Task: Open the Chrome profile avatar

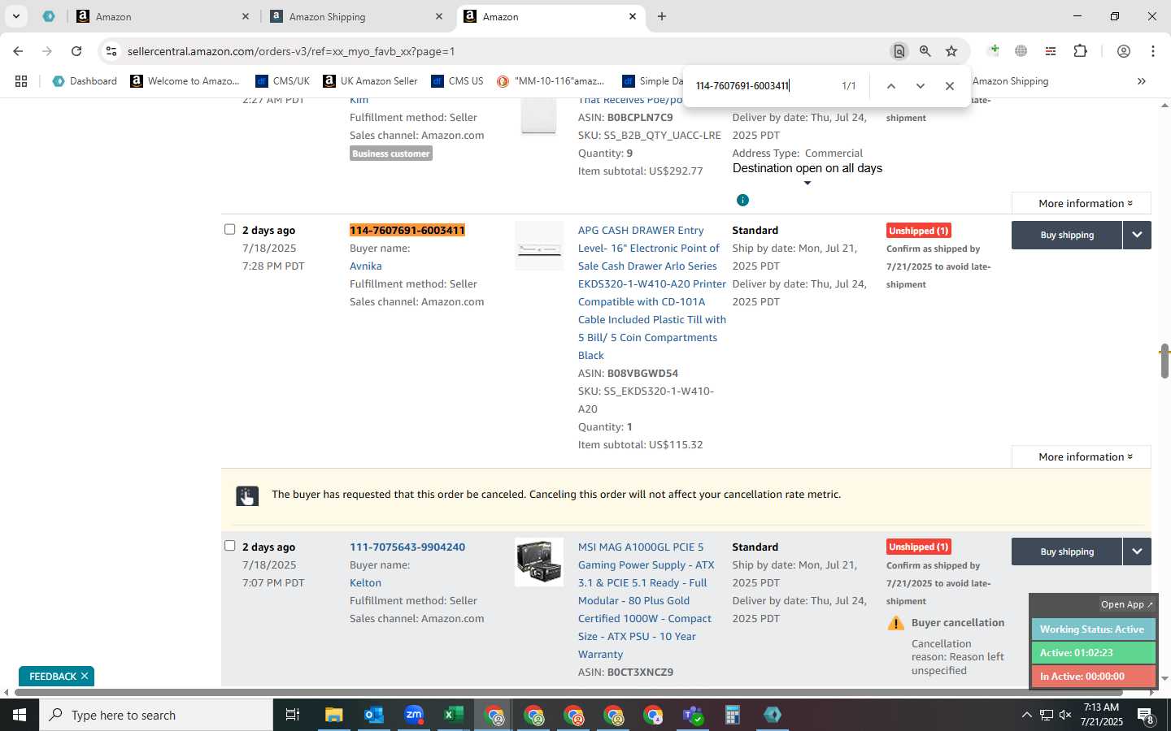Action: pyautogui.click(x=1123, y=51)
